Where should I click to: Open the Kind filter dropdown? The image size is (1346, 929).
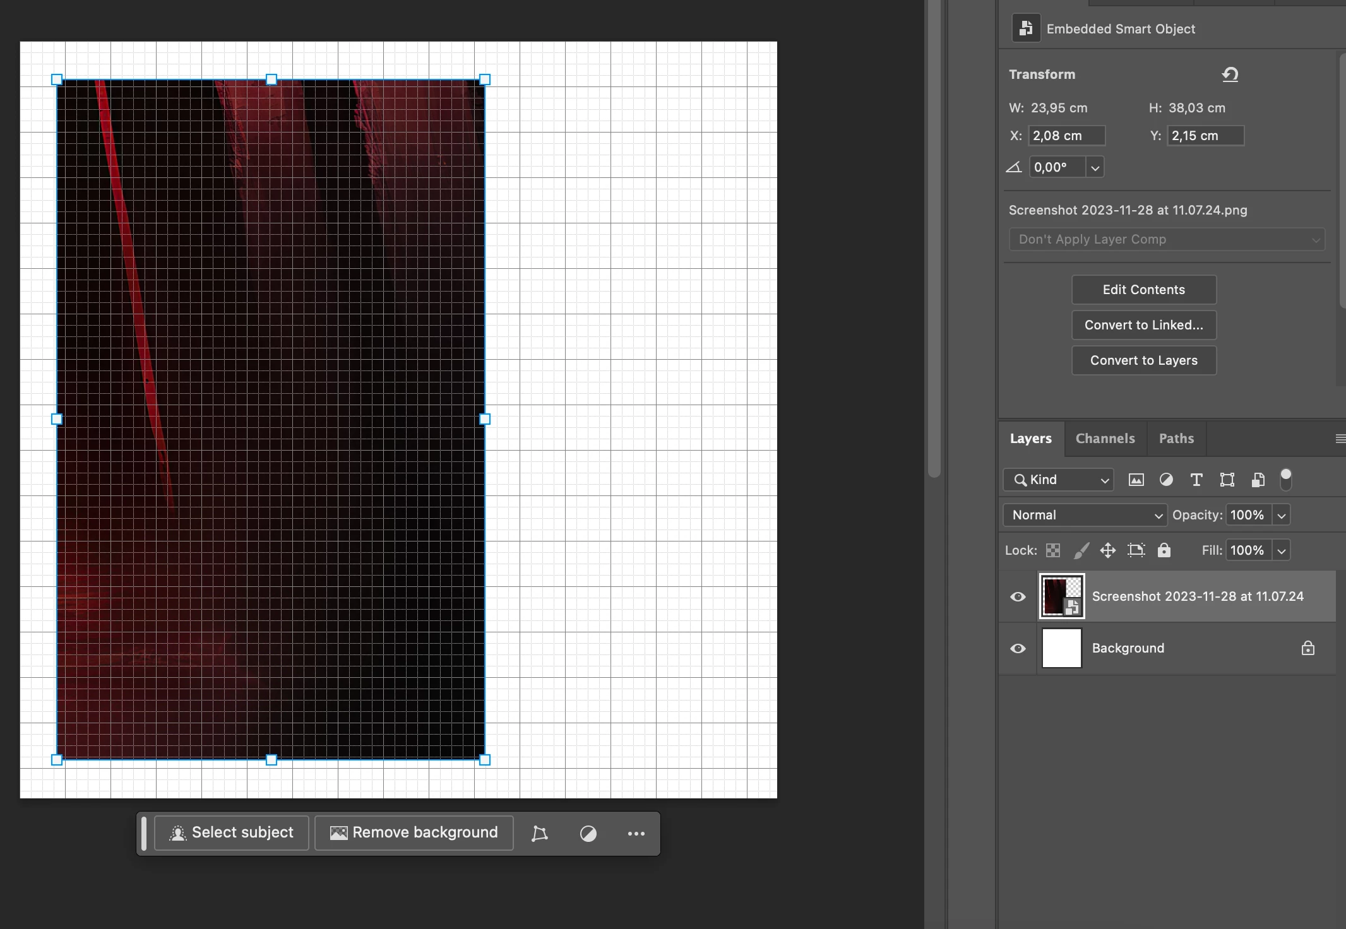click(x=1059, y=480)
